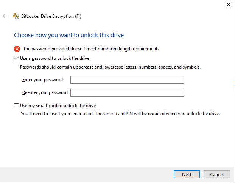235x183 pixels.
Task: Click the Cancel button
Action: 217,174
